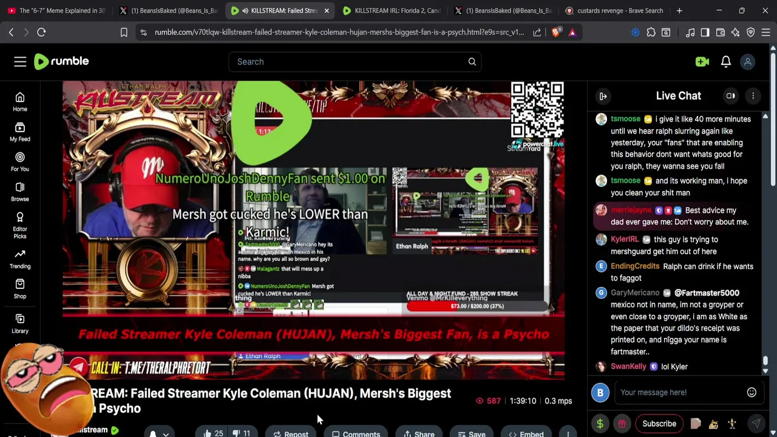Click the green upload/go live camera icon
Viewport: 777px width, 437px height.
(x=702, y=61)
